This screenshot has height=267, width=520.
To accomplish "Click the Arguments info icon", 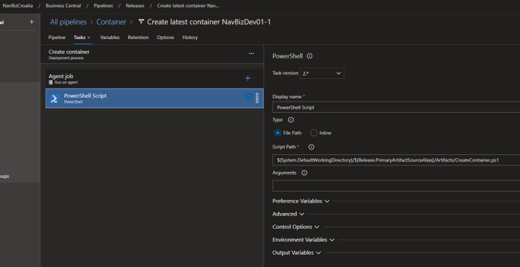I will pyautogui.click(x=305, y=173).
